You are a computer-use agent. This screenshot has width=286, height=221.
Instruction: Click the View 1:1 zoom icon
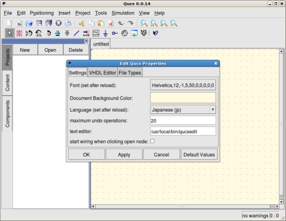(x=154, y=23)
